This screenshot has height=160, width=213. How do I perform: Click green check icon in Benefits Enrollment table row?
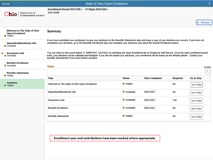pyautogui.click(x=123, y=108)
